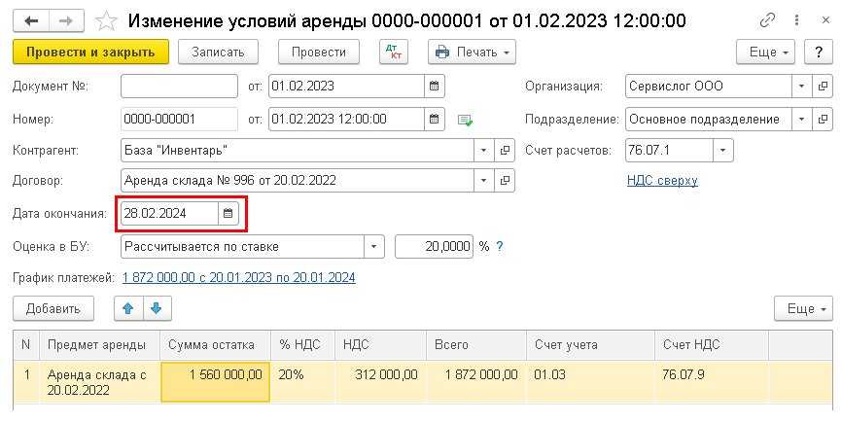
Task: Open the Подразделение record form
Action: pos(823,120)
